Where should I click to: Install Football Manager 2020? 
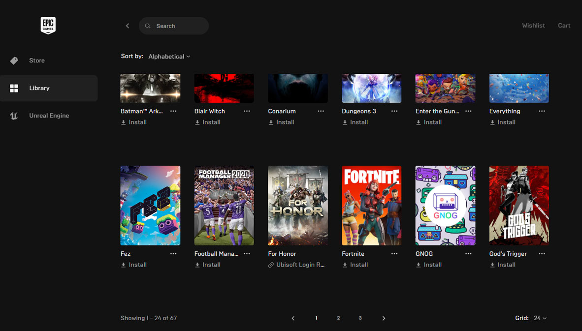(x=207, y=265)
